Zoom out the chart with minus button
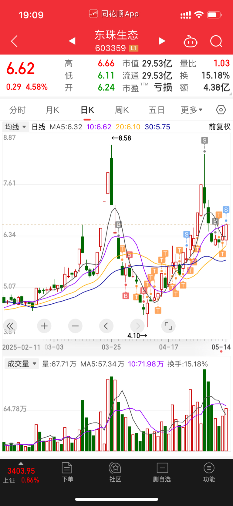Screen dimensions: 233x506 [75, 326]
